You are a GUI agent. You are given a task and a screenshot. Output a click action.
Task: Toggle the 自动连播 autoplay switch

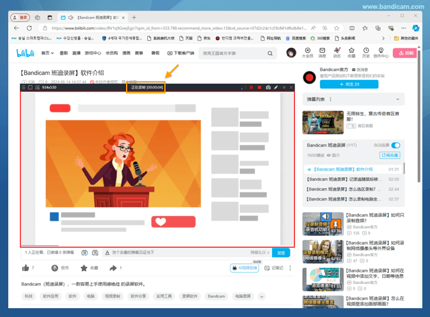click(x=395, y=145)
